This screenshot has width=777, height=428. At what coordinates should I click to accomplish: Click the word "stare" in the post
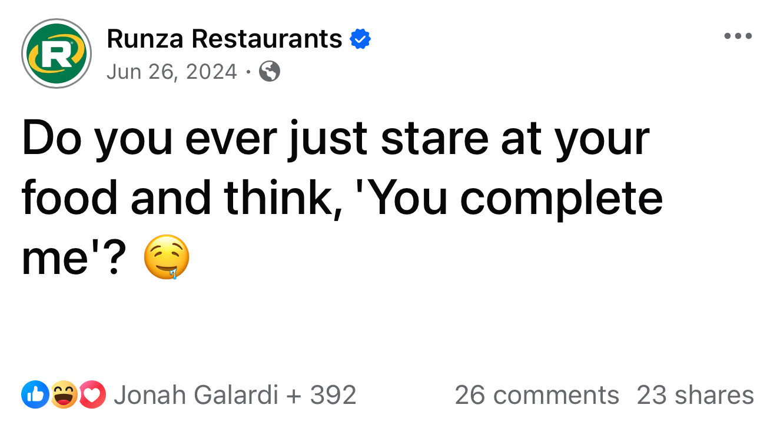434,139
